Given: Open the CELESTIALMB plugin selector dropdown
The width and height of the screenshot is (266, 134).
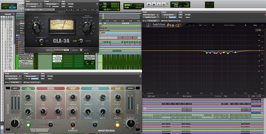Looking at the screenshot, I should click(14, 79).
